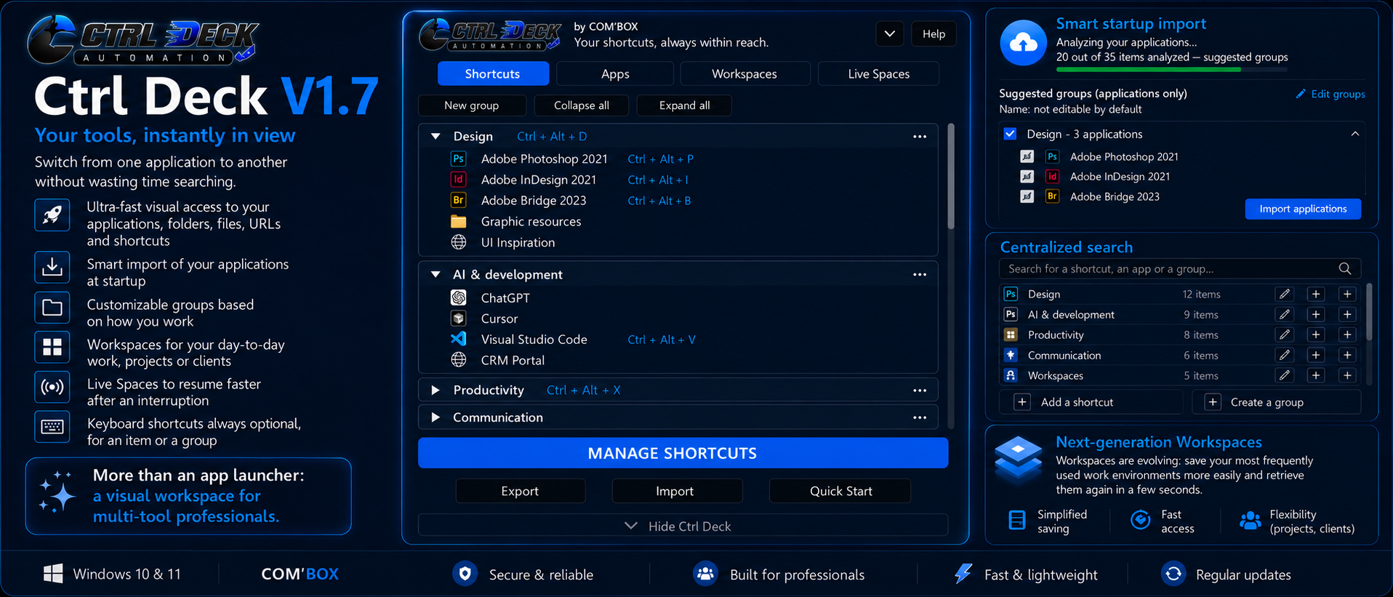Click the shortcuts list vertical scrollbar
The height and width of the screenshot is (597, 1393).
pos(951,177)
